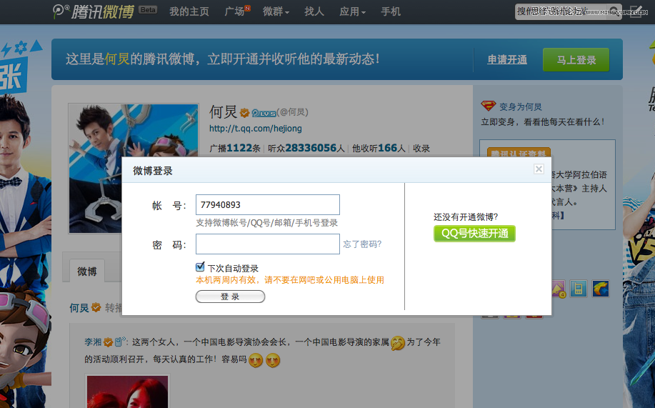Image resolution: width=655 pixels, height=408 pixels.
Task: Click the Tencent Games badge icon
Action: click(601, 289)
